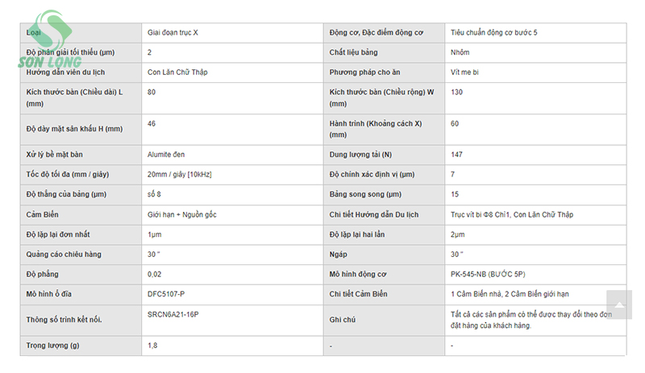Viewport: 645px width, 373px height.
Task: Select the 'Nhôm' table material cell
Action: (535, 52)
